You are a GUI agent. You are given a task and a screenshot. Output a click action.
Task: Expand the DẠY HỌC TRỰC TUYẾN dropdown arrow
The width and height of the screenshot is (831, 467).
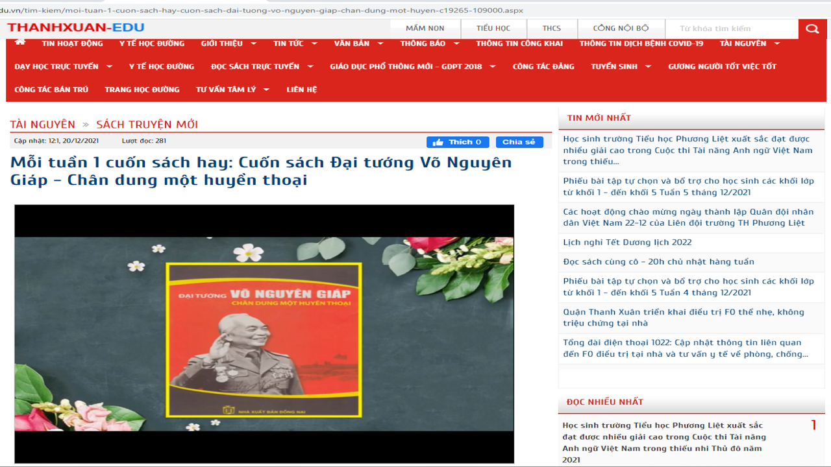(x=109, y=66)
